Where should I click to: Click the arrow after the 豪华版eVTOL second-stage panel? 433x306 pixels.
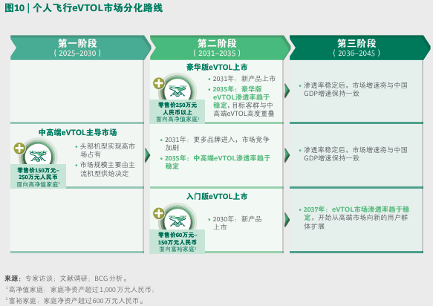tap(287, 91)
